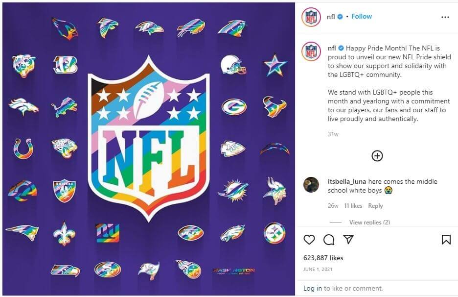Click the Log in link
This screenshot has width=458, height=297.
point(312,288)
